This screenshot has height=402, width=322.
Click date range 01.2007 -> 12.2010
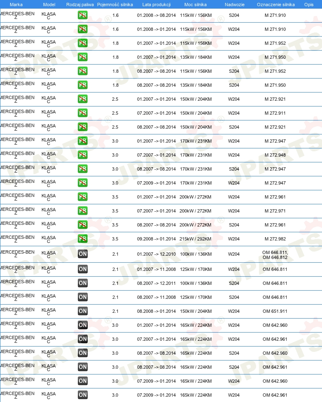156,254
